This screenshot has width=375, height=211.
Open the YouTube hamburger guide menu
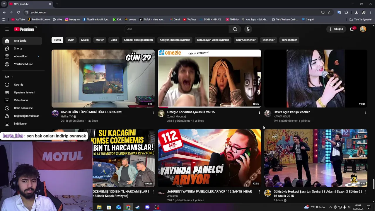[x=7, y=29]
